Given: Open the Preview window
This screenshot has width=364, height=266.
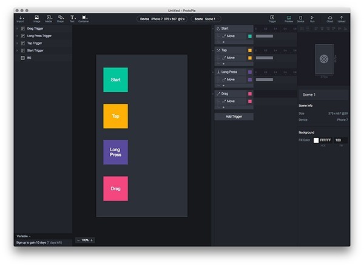Looking at the screenshot, I should coord(289,18).
